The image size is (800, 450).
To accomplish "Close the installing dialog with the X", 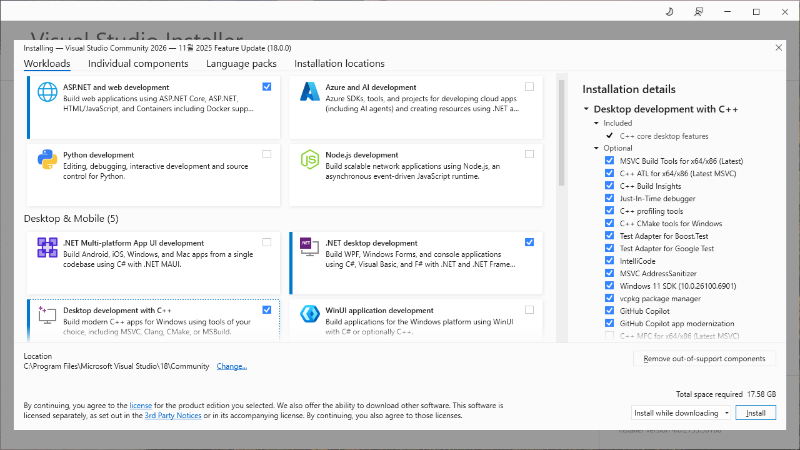I will (779, 47).
